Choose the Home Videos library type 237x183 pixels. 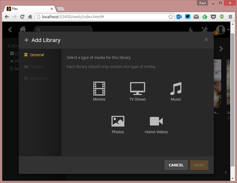coord(156,125)
